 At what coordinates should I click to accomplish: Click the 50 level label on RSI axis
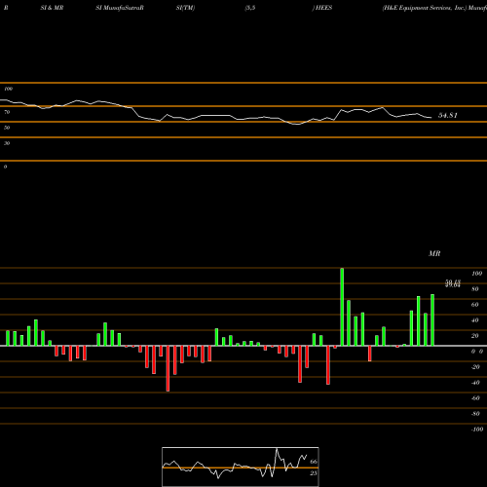pyautogui.click(x=7, y=128)
